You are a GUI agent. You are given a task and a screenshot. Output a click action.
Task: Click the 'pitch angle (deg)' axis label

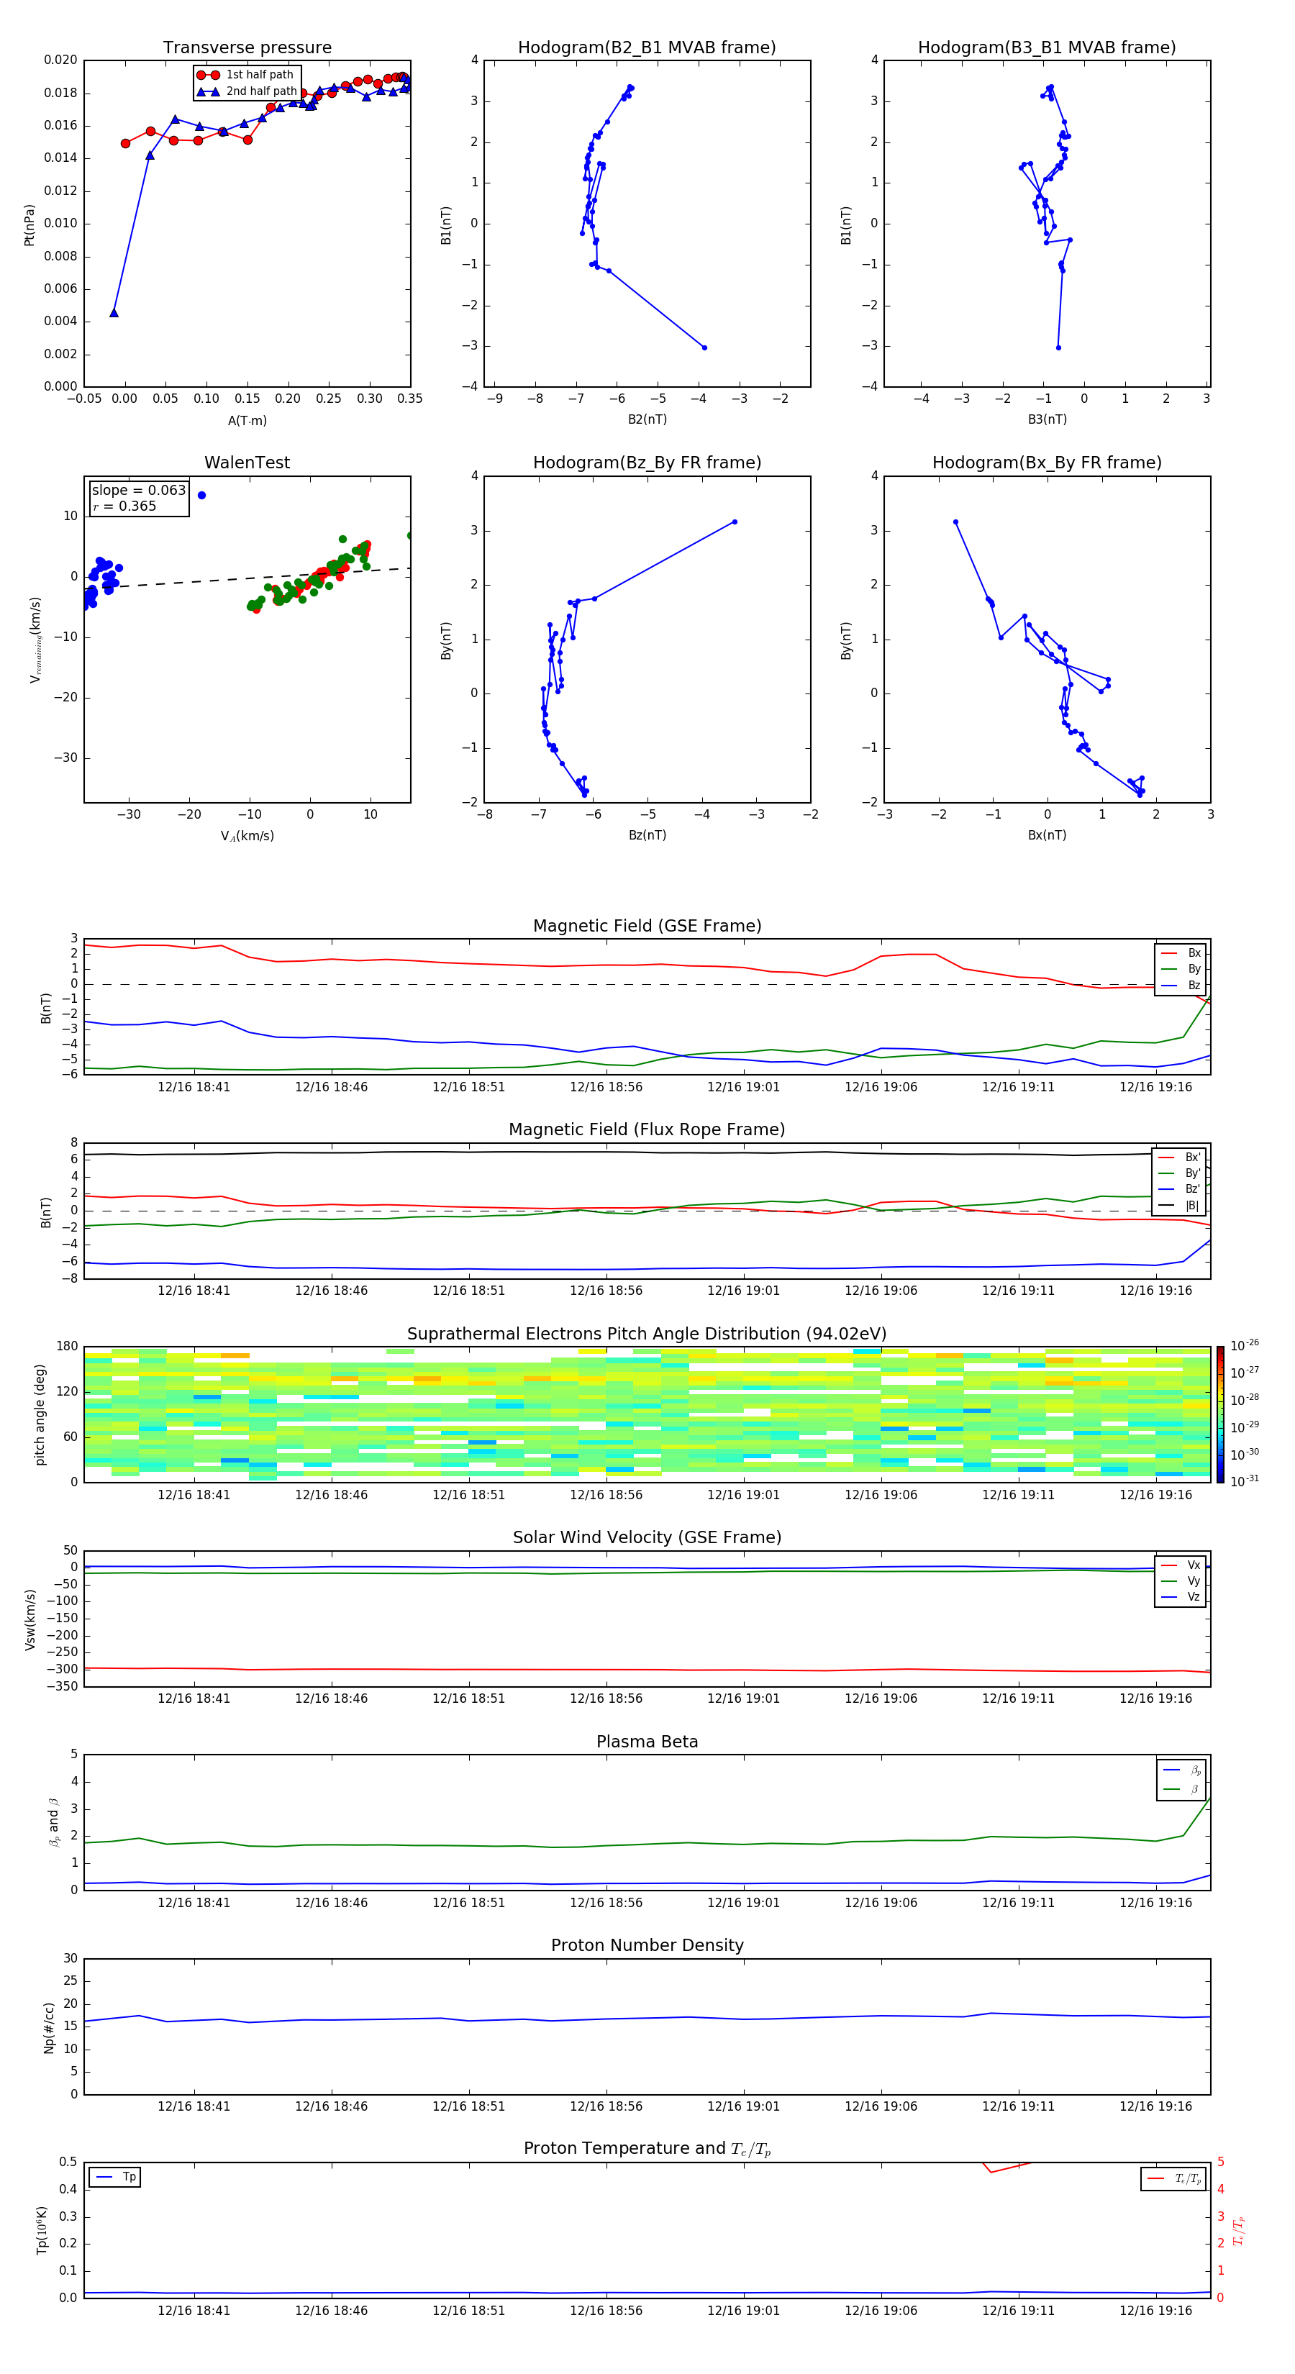coord(40,1414)
